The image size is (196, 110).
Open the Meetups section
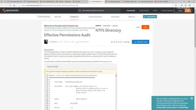(x=132, y=17)
